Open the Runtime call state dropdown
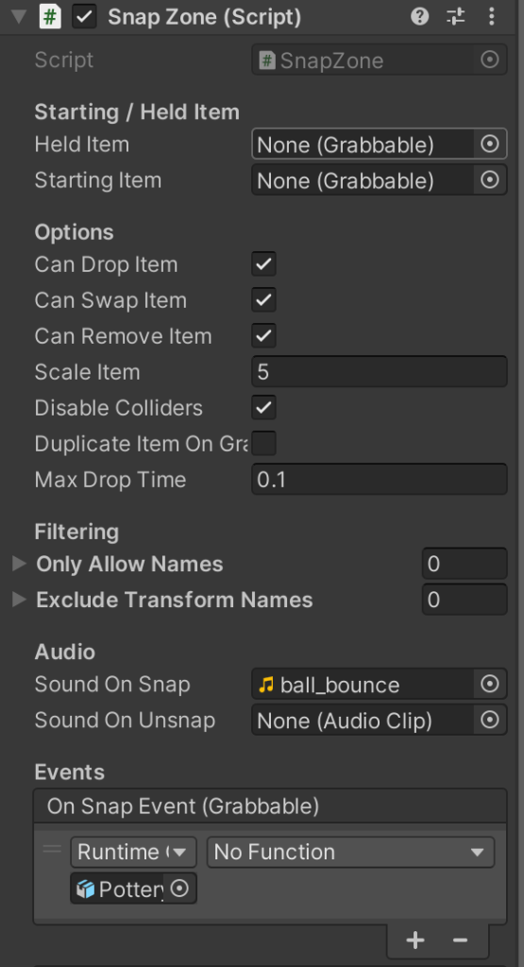This screenshot has height=967, width=524. click(x=133, y=853)
